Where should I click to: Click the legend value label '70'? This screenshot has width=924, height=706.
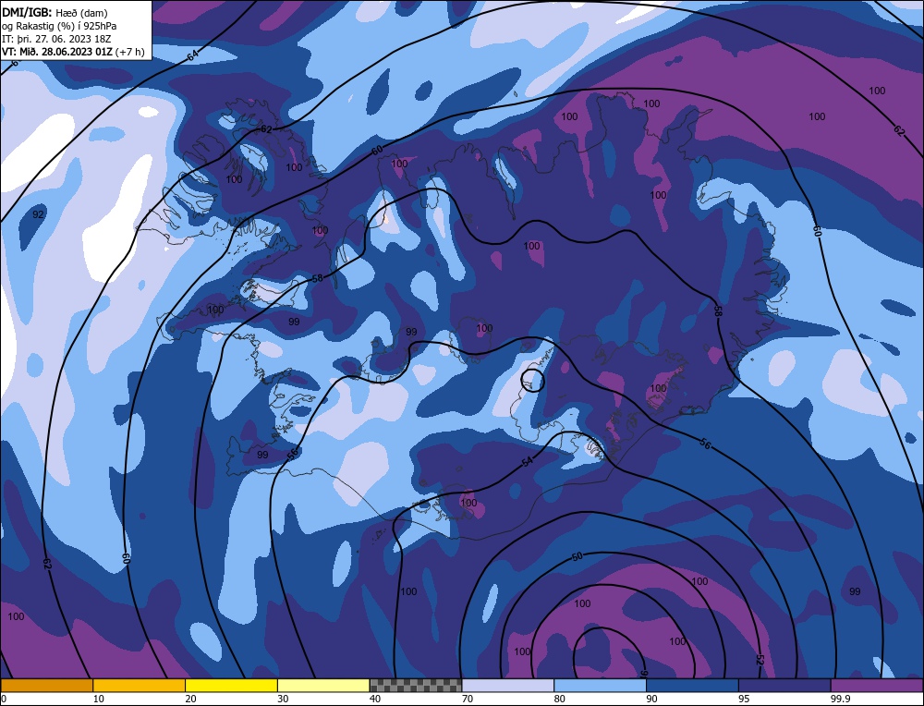click(x=468, y=699)
